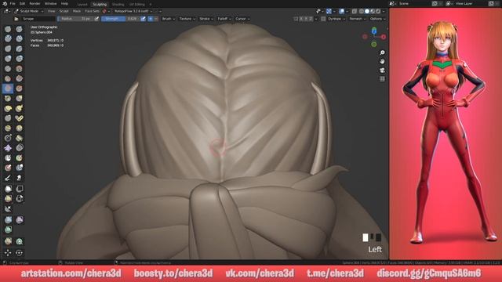Select the Mesh Filter tool
502x282 pixels.
(8, 219)
